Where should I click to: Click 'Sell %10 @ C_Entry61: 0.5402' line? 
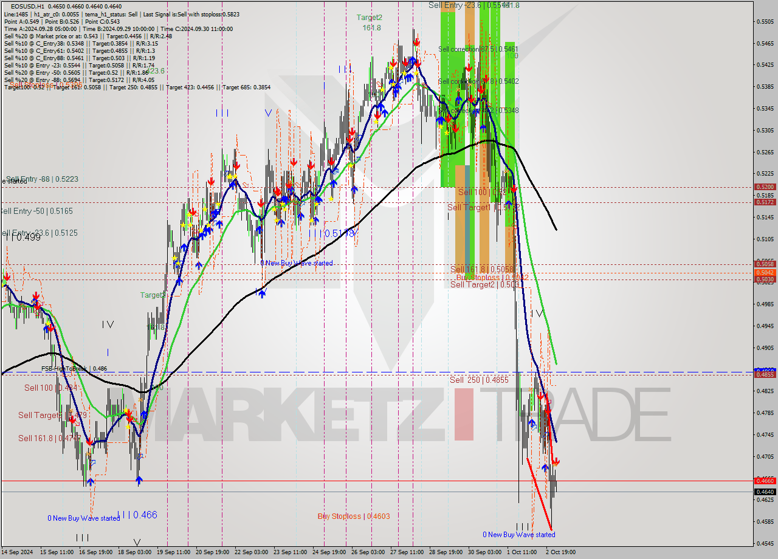point(80,50)
